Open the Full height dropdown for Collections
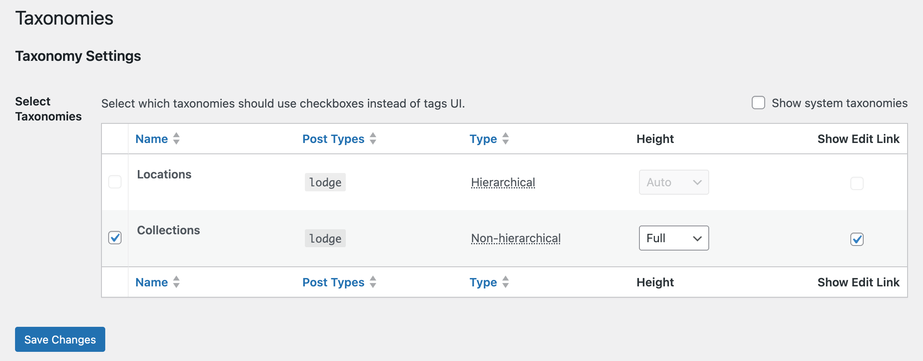Image resolution: width=923 pixels, height=361 pixels. coord(673,238)
